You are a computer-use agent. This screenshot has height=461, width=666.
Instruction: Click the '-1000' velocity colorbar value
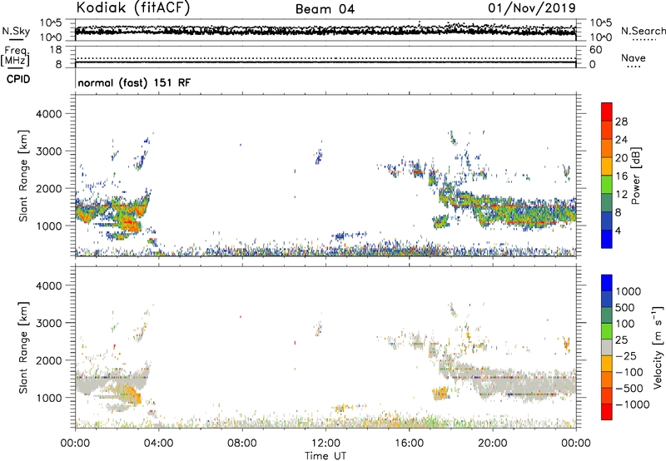[x=632, y=404]
